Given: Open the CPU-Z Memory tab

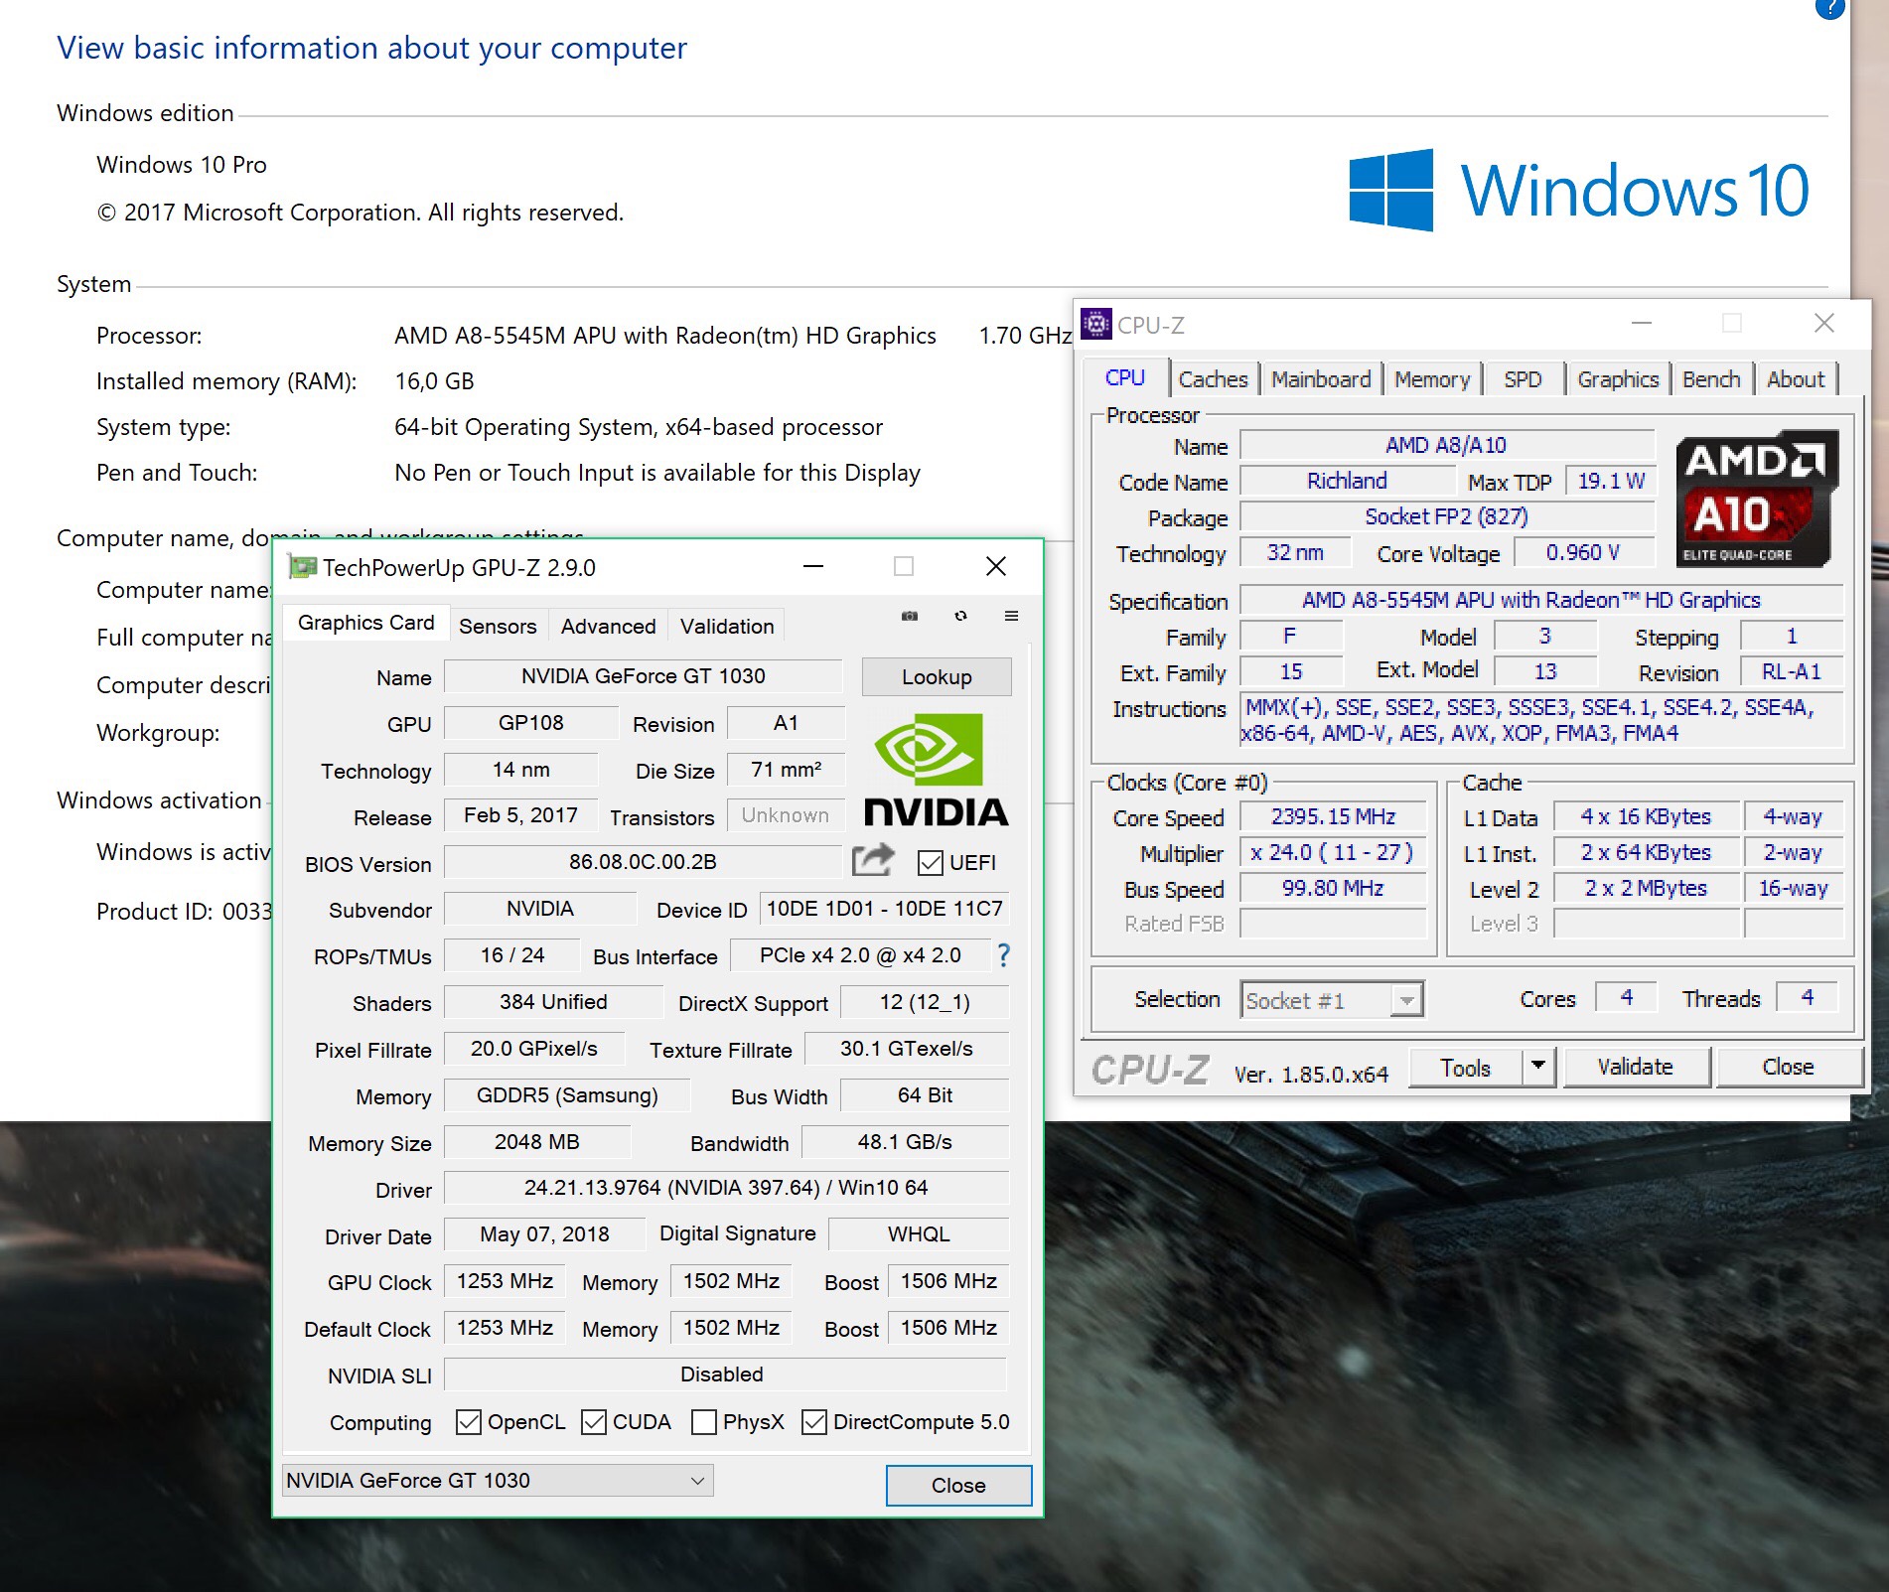Looking at the screenshot, I should [x=1432, y=379].
